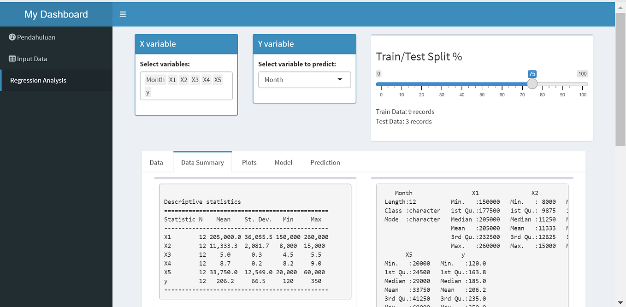Switch to the Data tab
The image size is (626, 307).
coord(156,162)
